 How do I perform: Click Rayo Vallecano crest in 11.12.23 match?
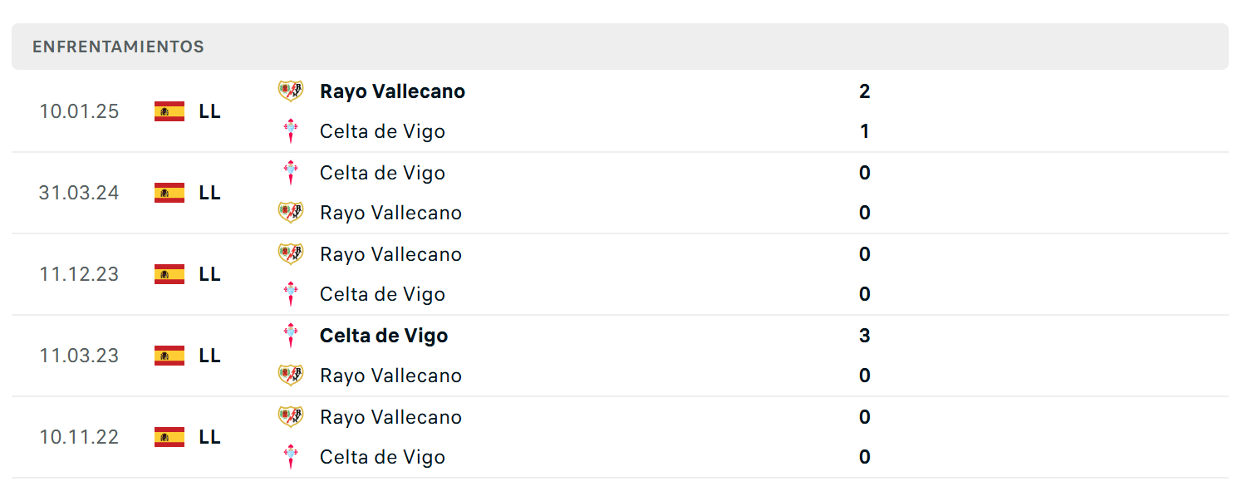291,254
